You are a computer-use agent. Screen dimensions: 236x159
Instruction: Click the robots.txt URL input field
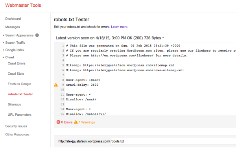173,141
